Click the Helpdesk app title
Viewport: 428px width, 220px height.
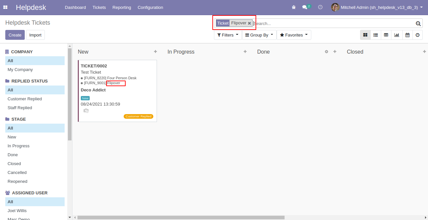point(31,7)
